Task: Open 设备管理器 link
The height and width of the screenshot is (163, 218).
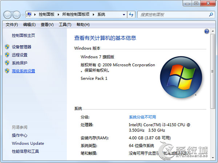Action: 21,47
